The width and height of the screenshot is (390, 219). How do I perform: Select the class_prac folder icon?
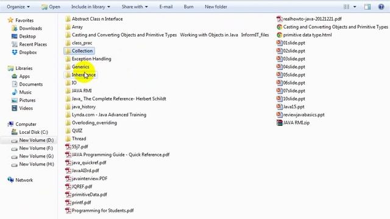coord(68,43)
